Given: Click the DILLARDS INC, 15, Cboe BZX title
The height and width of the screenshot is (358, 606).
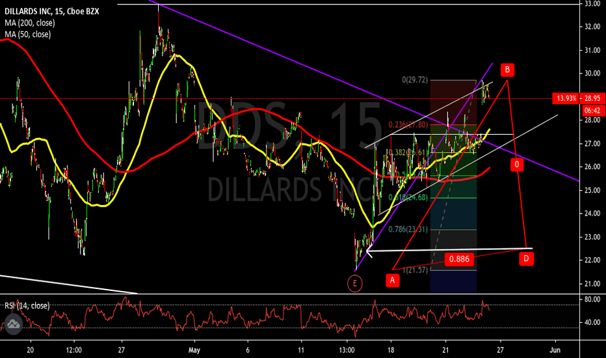Looking at the screenshot, I should [52, 12].
